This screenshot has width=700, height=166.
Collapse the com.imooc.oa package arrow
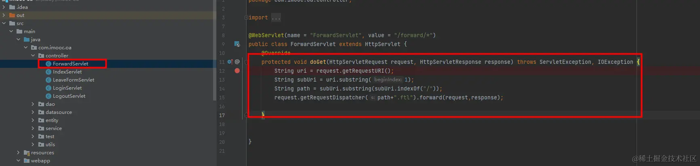(x=25, y=48)
